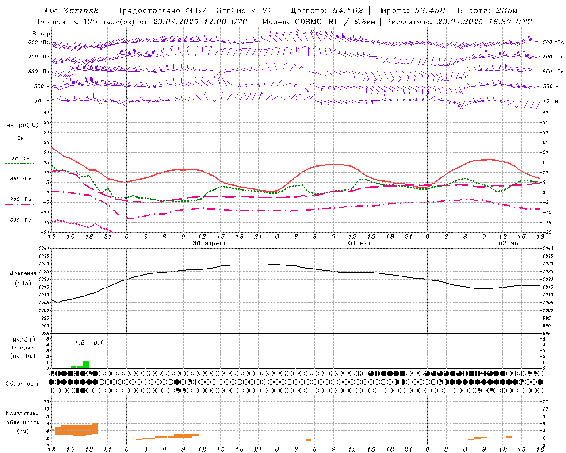Select the start time '29.04.2025 12:00 UTC'
Screen dimensions: 566x453
click(x=200, y=22)
